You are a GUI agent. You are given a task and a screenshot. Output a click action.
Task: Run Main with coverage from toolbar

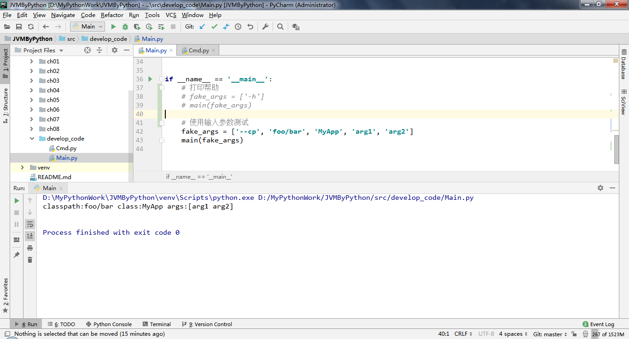click(x=137, y=27)
